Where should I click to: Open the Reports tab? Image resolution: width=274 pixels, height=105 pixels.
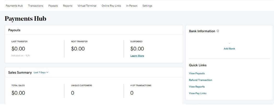pos(68,6)
